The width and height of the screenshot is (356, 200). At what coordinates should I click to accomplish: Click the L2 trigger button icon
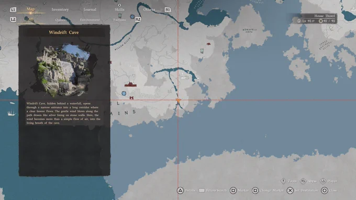point(13,19)
